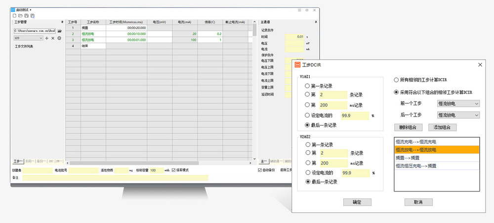Select 第一条记录 radio under V1&I1

click(x=308, y=85)
